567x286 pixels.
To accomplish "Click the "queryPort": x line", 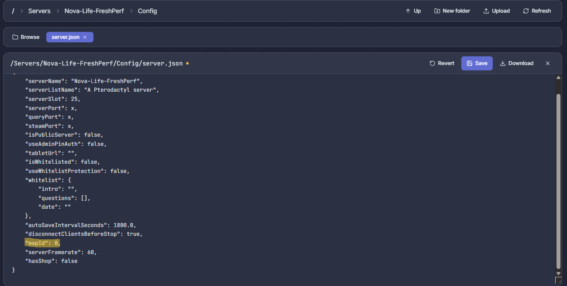I will coord(49,117).
